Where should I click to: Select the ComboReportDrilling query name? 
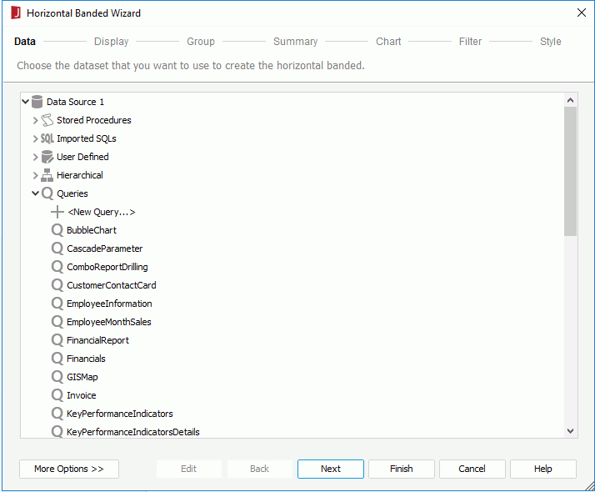107,267
